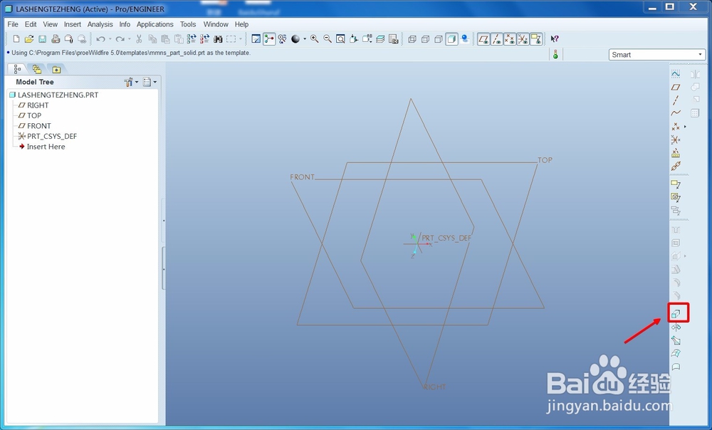Open the Insert menu
The image size is (712, 430).
pyautogui.click(x=72, y=24)
